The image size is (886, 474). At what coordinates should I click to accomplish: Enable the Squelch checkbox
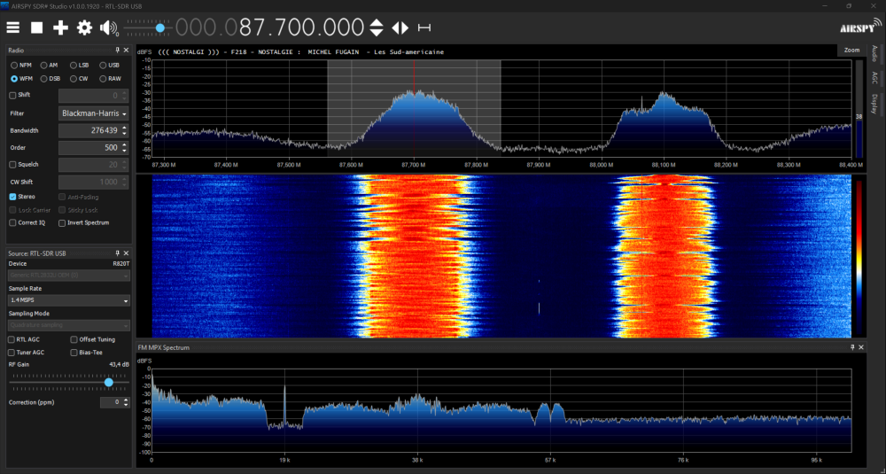point(13,165)
